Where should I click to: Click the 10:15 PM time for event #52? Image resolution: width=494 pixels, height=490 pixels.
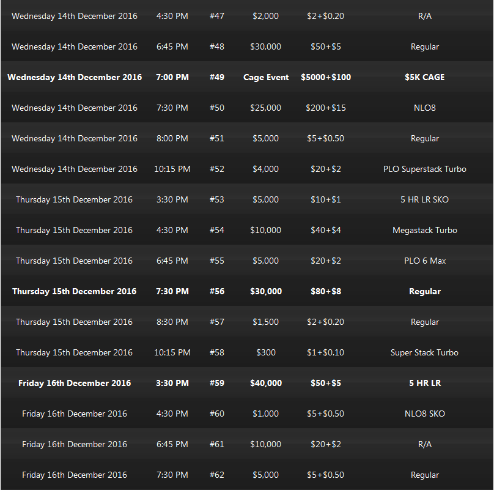(172, 169)
